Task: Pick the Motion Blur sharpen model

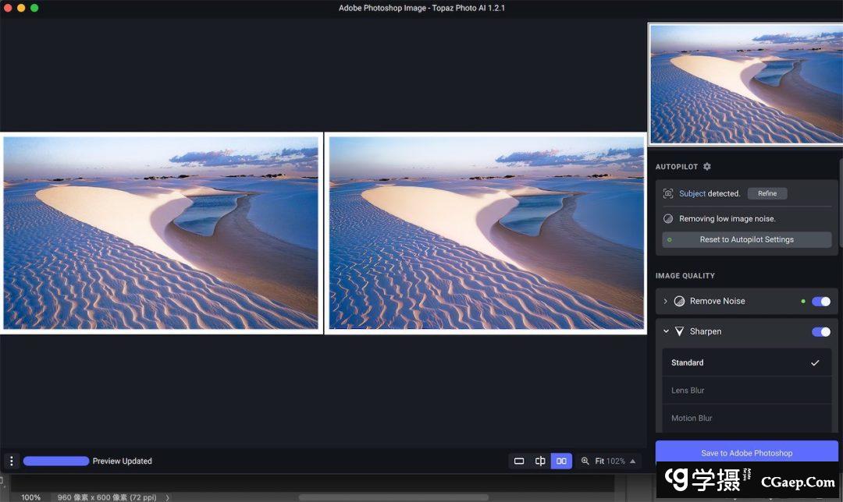Action: click(745, 419)
